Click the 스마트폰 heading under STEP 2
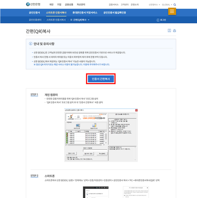Viewport: 197px width, 198px height. point(50,176)
